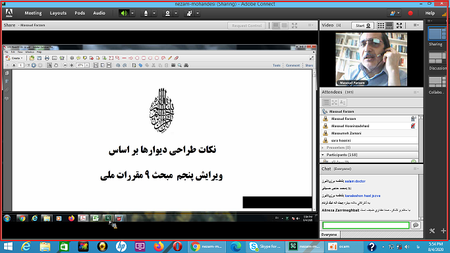This screenshot has height=253, width=450.
Task: Open the Audio menu
Action: point(99,13)
